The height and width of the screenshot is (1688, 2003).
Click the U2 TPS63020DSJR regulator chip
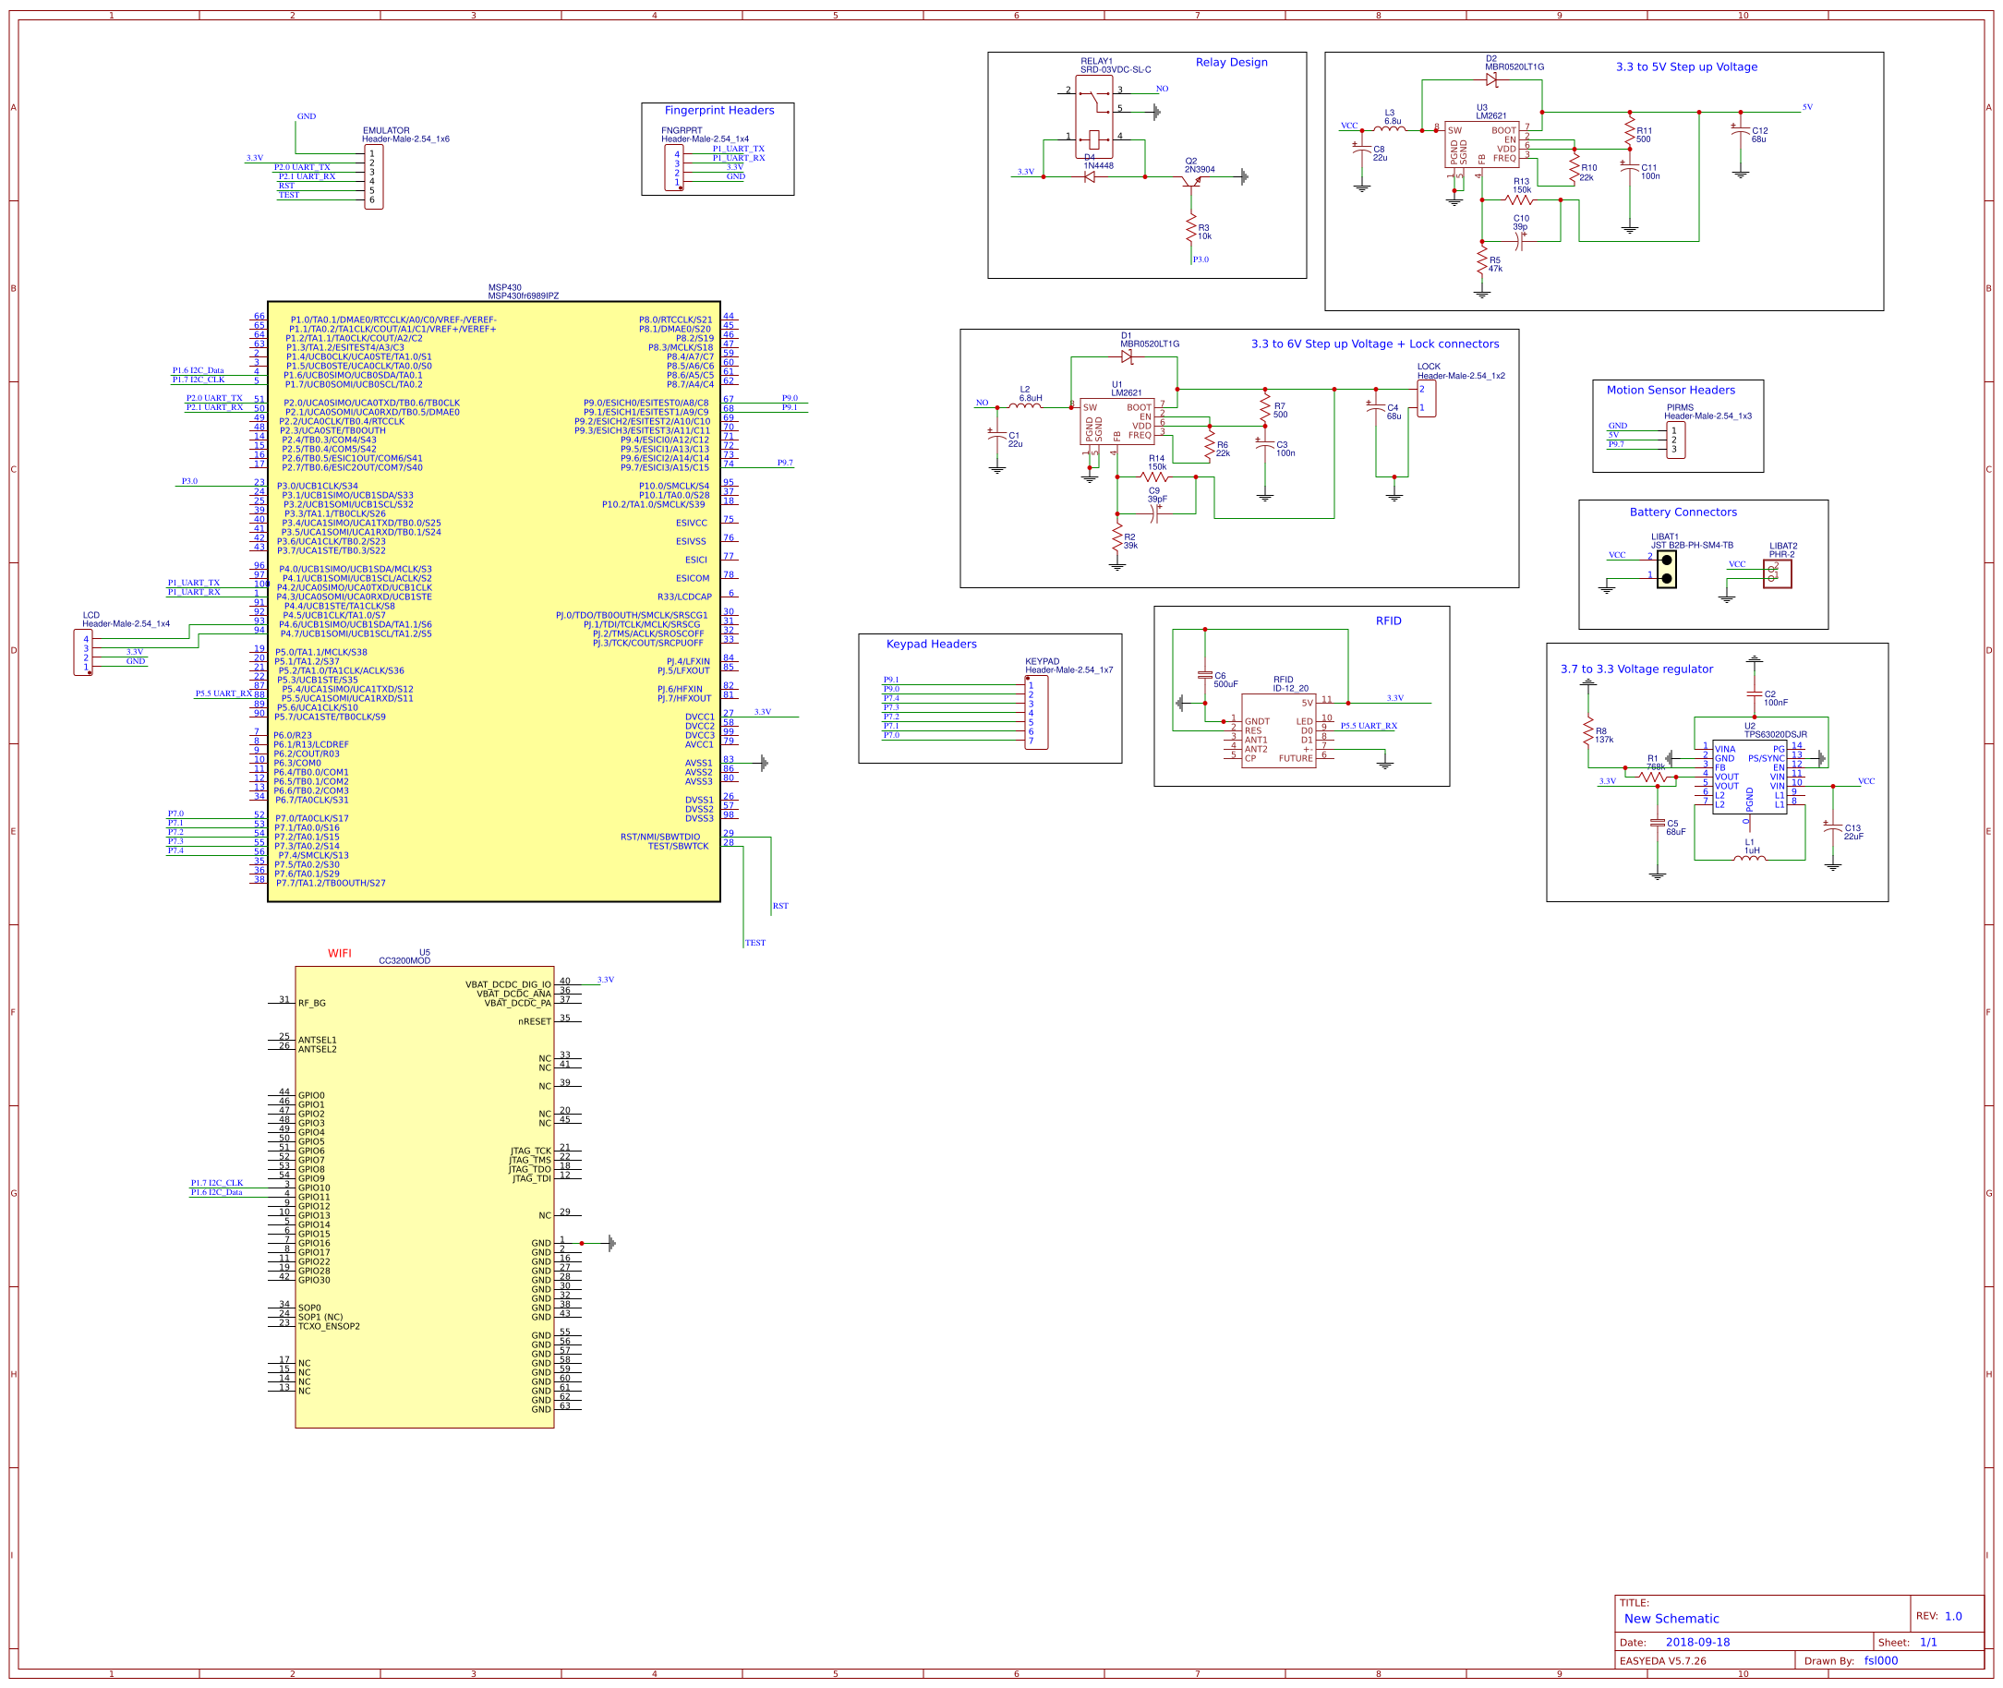(1749, 776)
